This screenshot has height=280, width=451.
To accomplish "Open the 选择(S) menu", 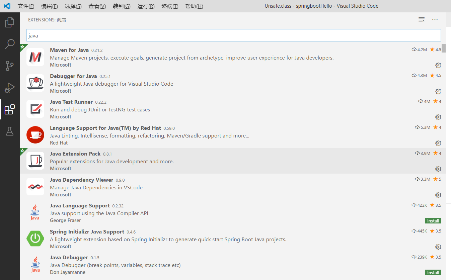I will [x=73, y=6].
